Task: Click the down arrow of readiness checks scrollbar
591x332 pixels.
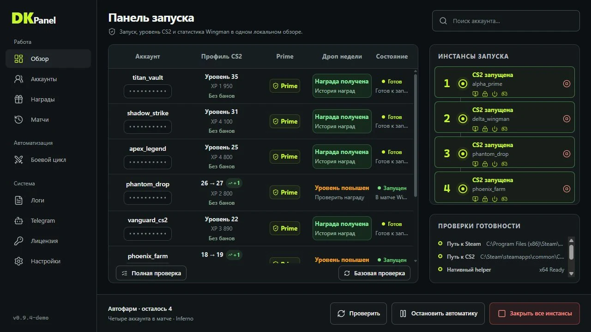Action: click(x=571, y=273)
